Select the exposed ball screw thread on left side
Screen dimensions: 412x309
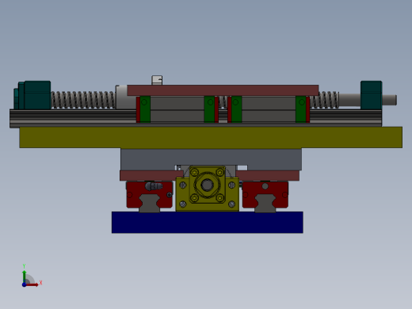[x=83, y=100]
